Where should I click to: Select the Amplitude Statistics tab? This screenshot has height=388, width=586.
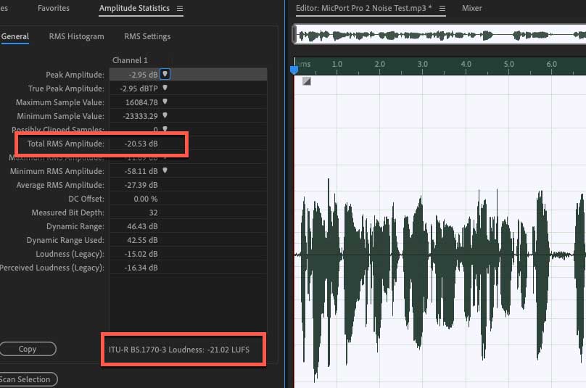pos(134,8)
